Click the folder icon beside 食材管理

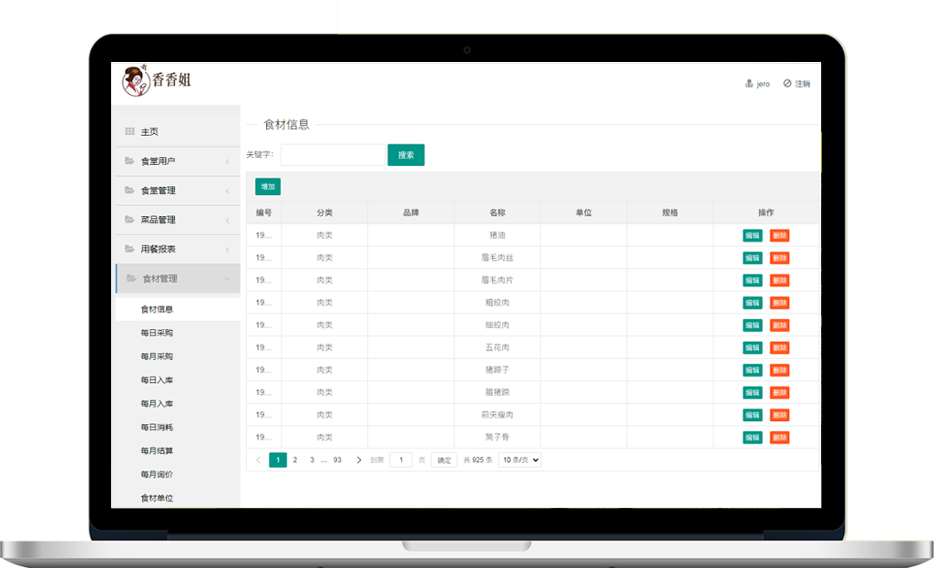[x=131, y=278]
